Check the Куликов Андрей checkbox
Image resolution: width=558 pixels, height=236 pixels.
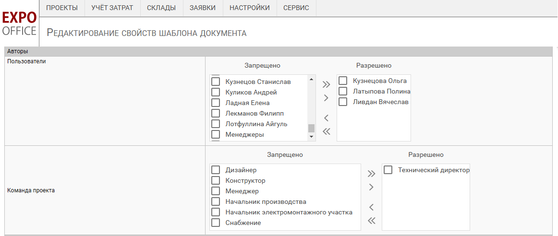pyautogui.click(x=216, y=92)
